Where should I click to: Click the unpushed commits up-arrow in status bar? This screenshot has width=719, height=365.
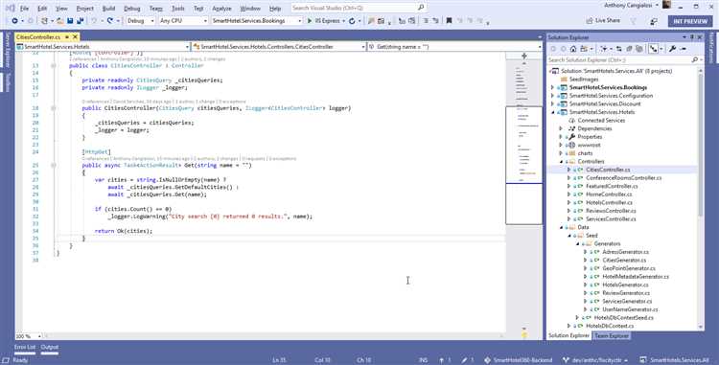[444, 360]
